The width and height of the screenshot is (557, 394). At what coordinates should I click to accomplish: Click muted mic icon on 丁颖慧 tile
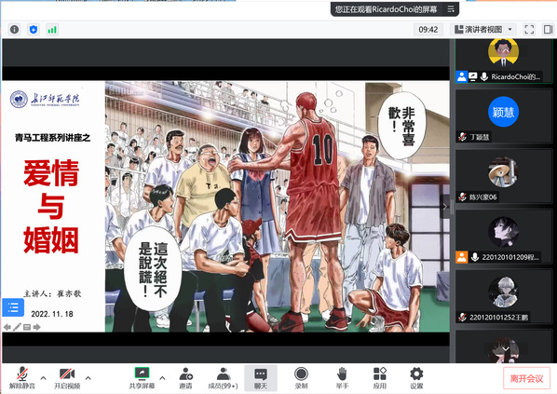(x=462, y=137)
